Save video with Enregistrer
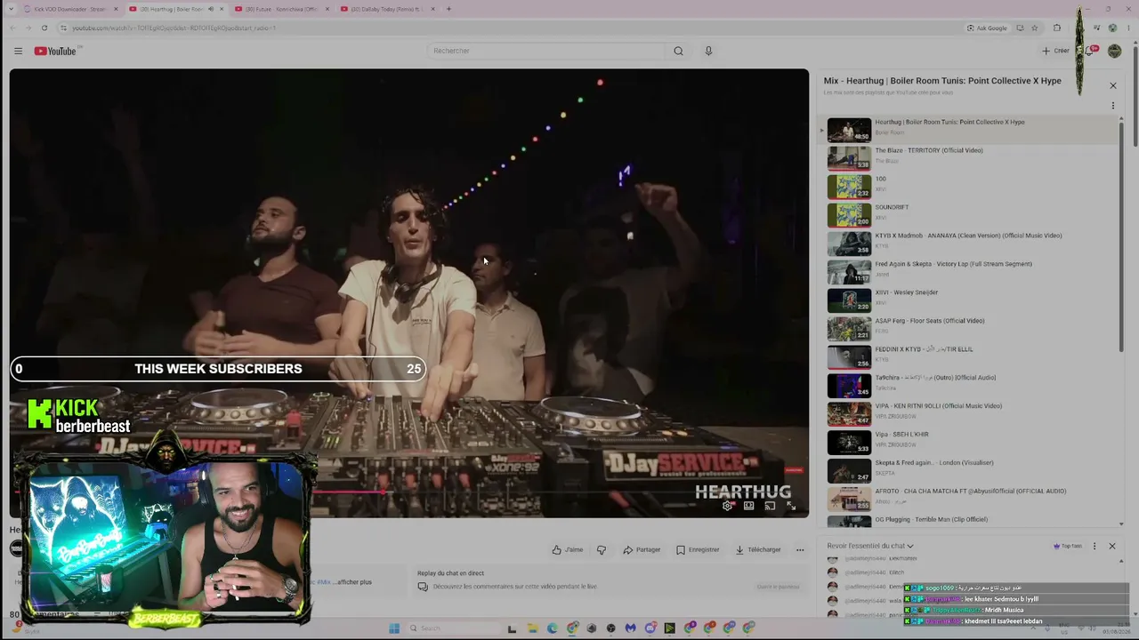The height and width of the screenshot is (640, 1139). tap(698, 549)
